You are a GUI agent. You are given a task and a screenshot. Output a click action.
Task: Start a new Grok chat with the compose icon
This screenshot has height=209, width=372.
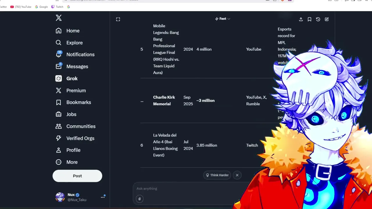327,19
